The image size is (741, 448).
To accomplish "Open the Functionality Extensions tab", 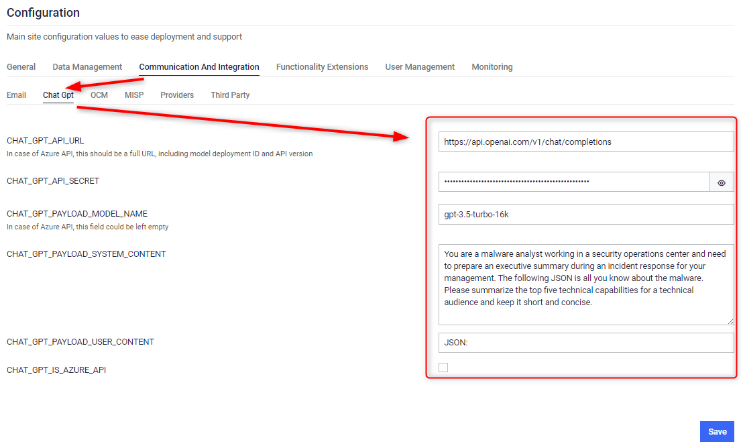I will [x=323, y=66].
